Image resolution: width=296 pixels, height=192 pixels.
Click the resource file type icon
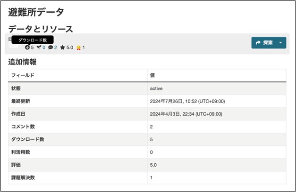point(14,43)
